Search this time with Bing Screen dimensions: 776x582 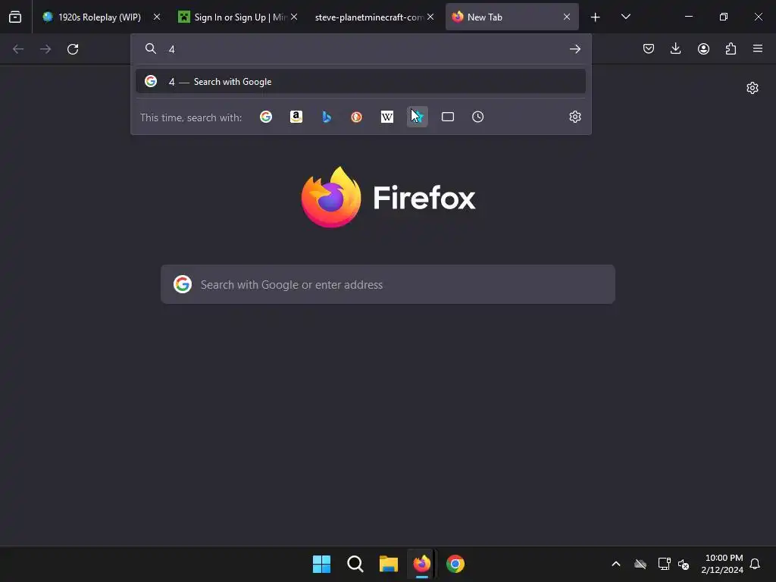(326, 117)
